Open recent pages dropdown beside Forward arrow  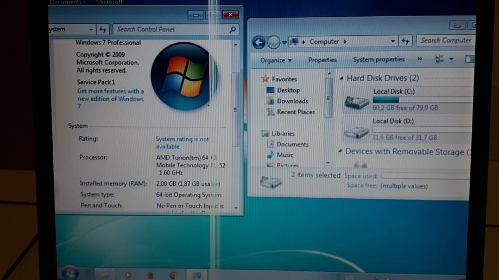pyautogui.click(x=284, y=42)
